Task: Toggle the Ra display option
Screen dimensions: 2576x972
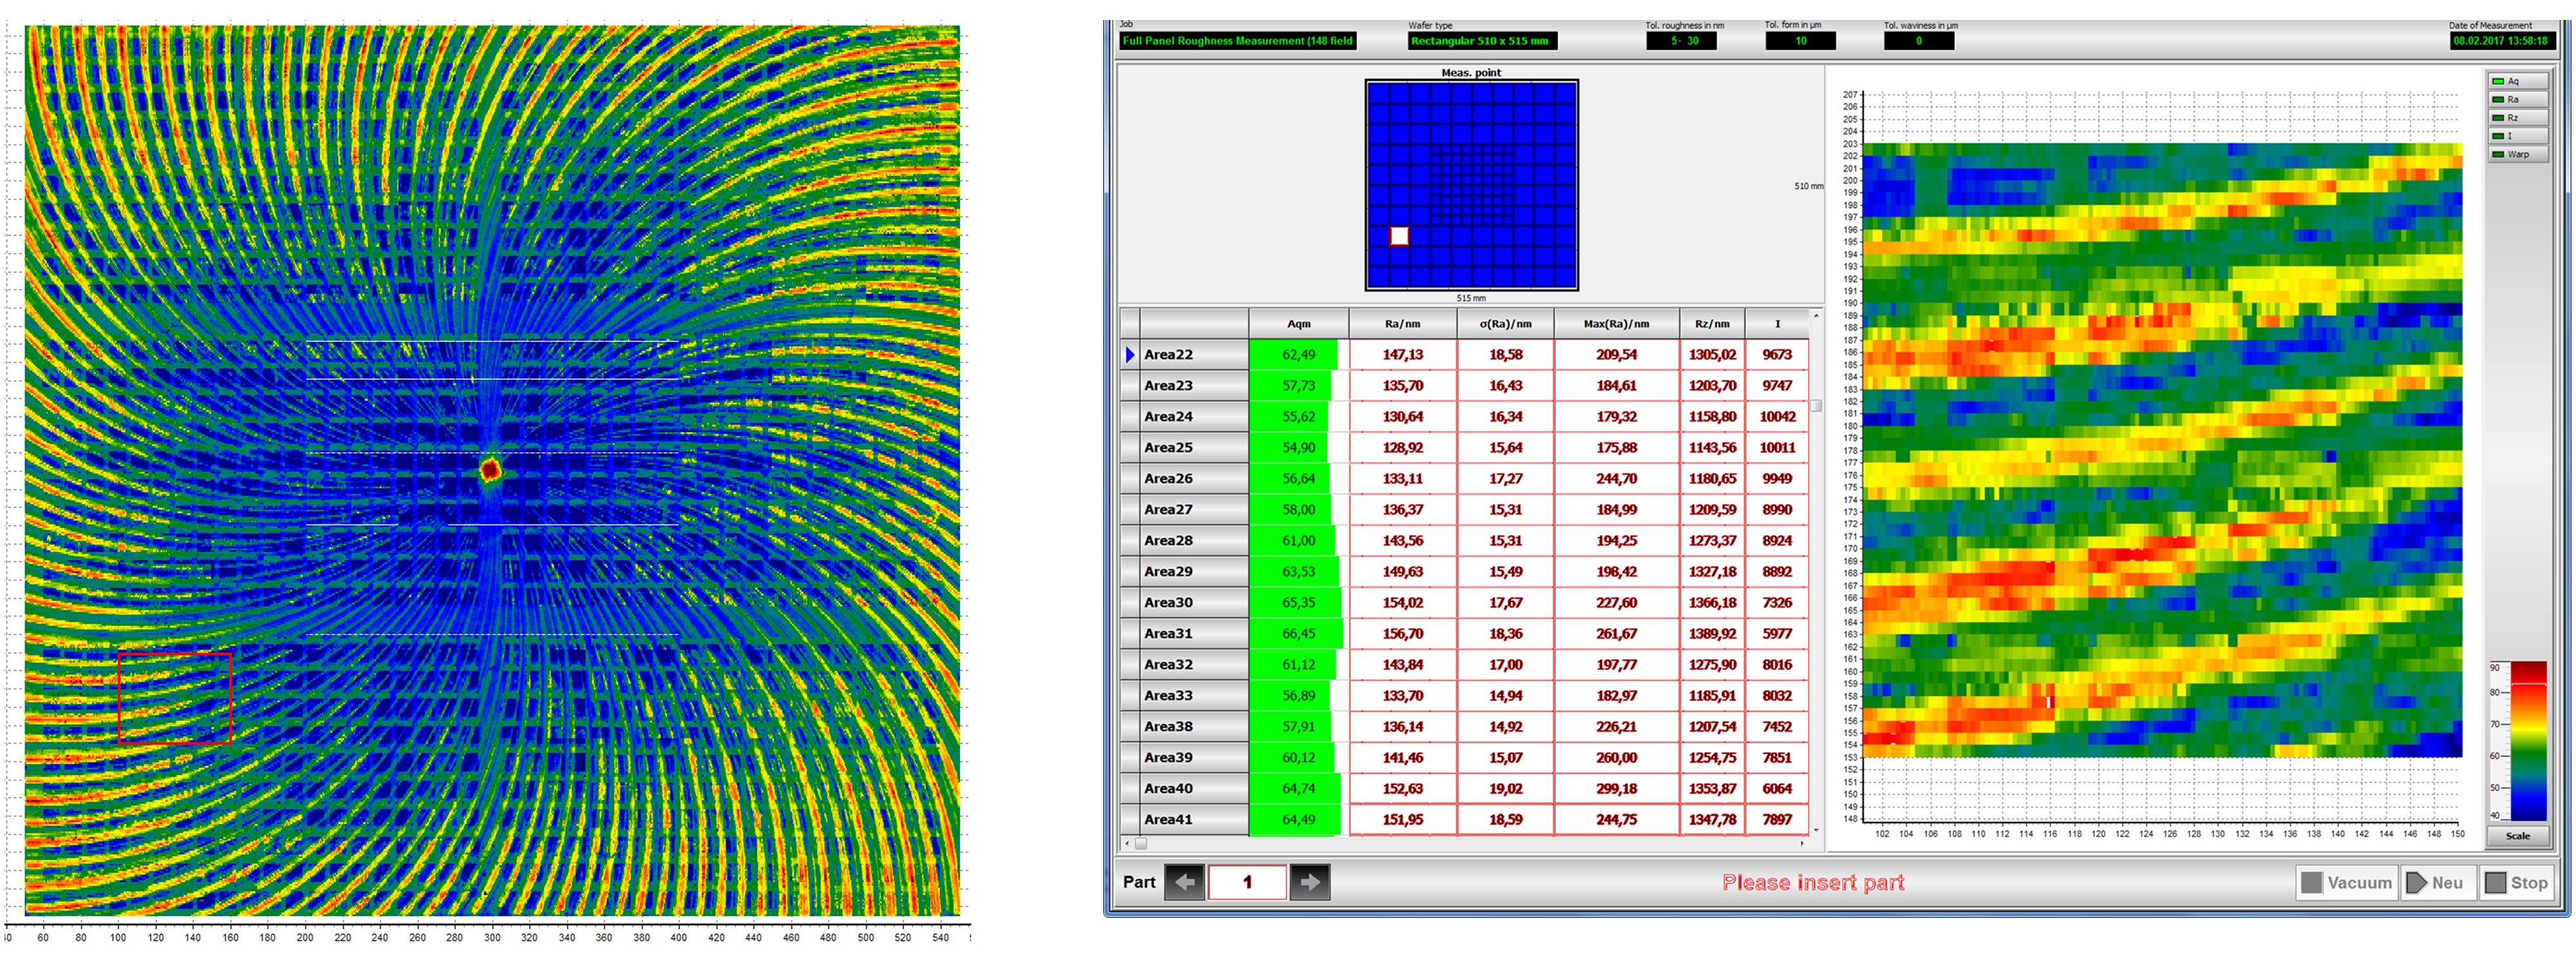Action: coord(2517,99)
